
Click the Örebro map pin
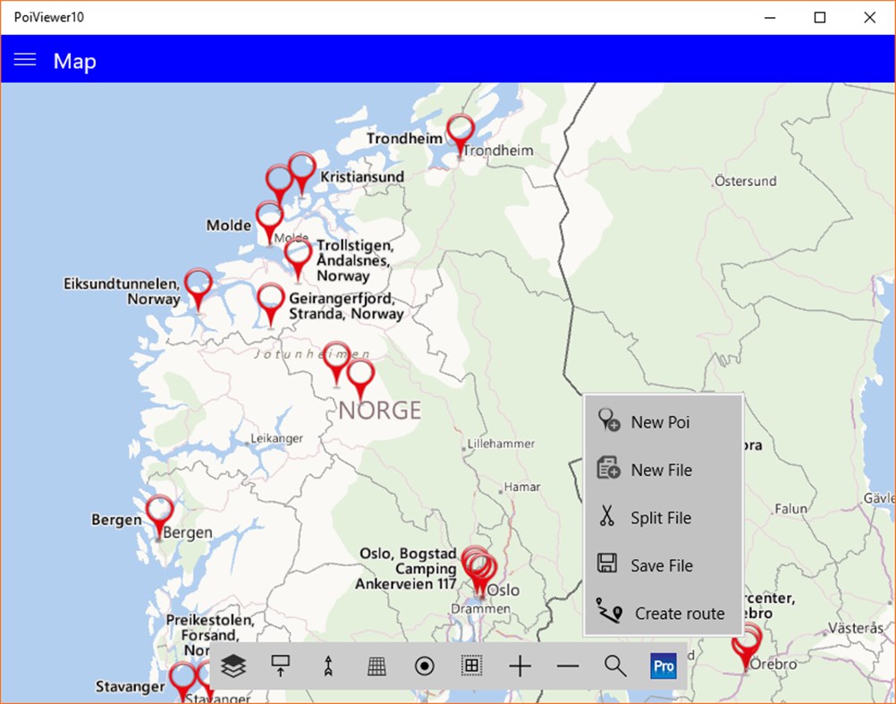(747, 642)
